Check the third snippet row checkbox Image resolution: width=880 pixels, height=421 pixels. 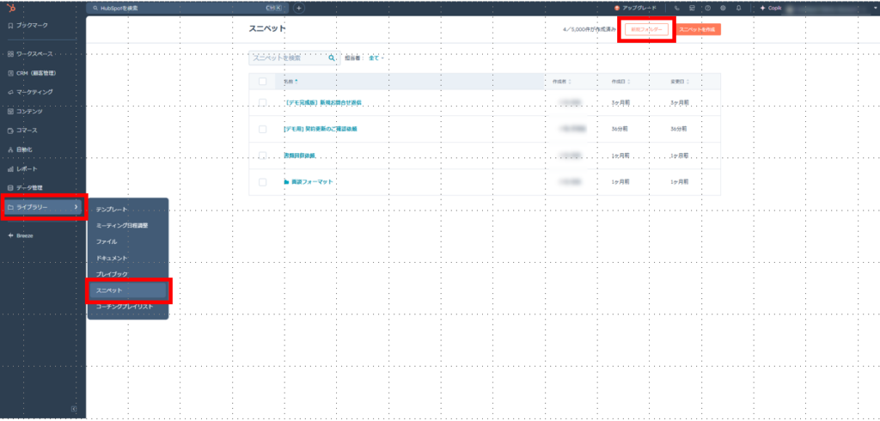263,156
